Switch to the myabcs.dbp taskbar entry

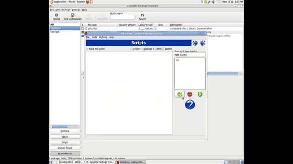[x=69, y=162]
